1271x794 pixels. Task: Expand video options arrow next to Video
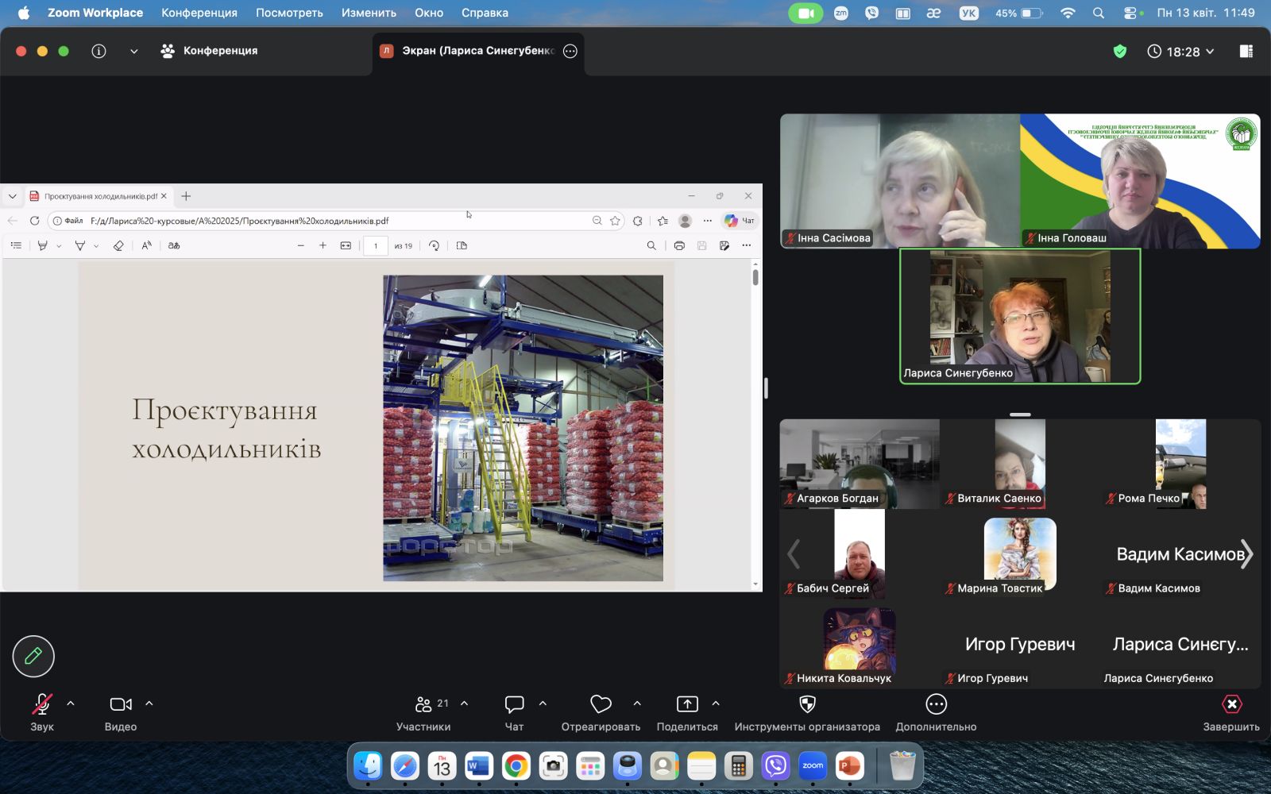tap(149, 703)
